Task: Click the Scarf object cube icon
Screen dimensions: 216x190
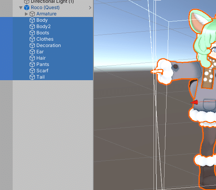Action: tap(32, 71)
